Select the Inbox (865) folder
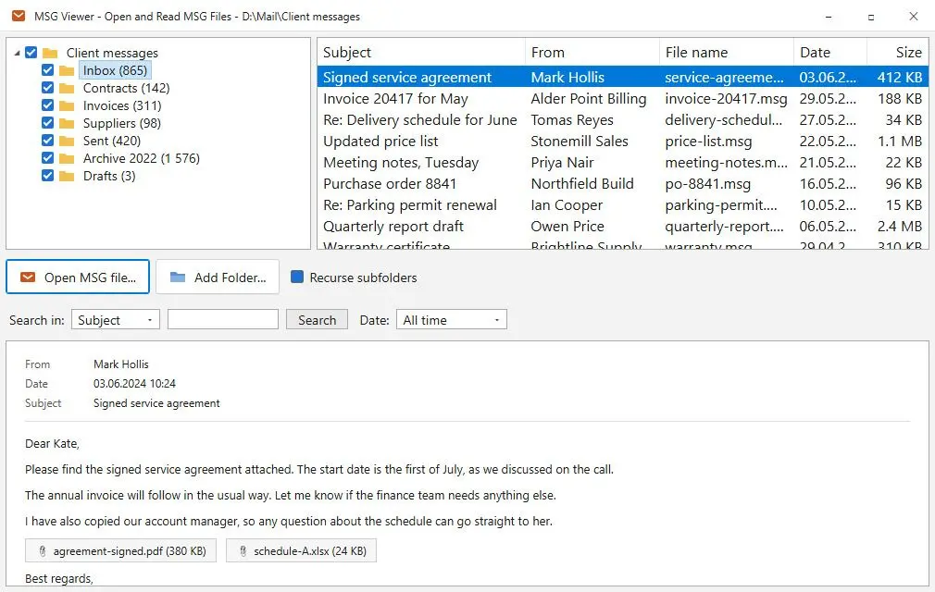935x592 pixels. (115, 70)
